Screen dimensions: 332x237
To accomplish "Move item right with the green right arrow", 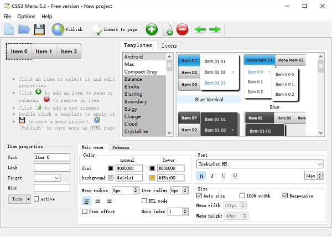I will [215, 29].
